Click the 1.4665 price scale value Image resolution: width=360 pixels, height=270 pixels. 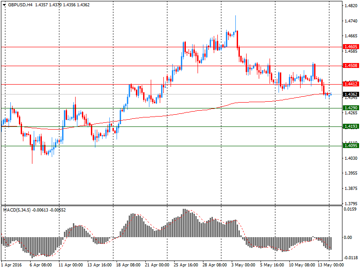tap(351, 36)
